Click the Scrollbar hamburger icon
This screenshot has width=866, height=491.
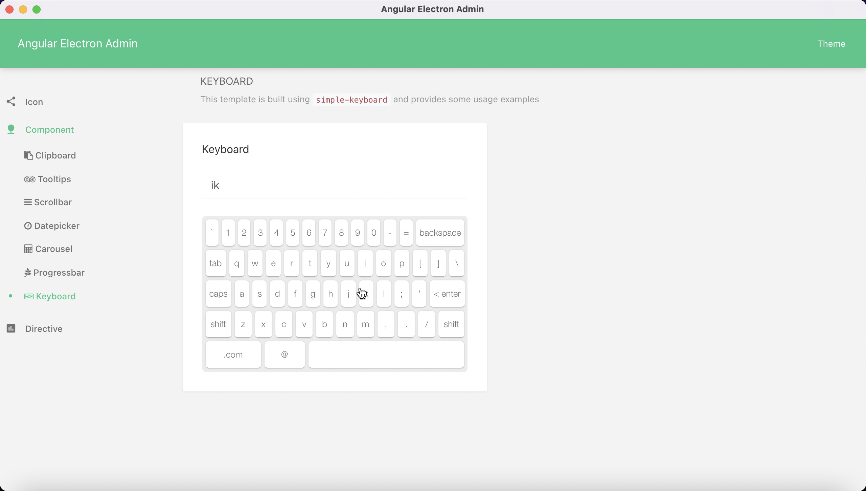(x=28, y=202)
